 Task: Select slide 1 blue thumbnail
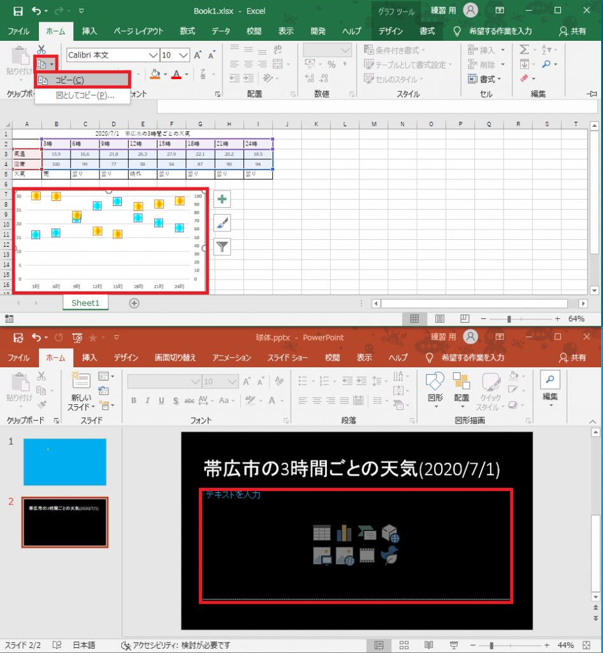(x=64, y=462)
